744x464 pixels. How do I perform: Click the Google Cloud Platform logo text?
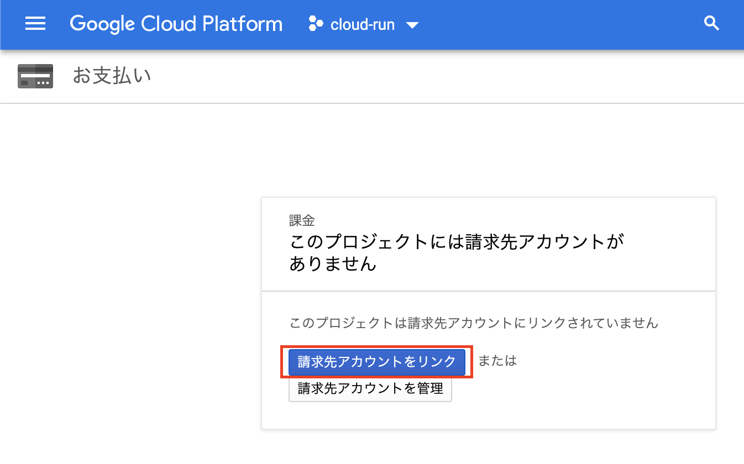point(176,24)
